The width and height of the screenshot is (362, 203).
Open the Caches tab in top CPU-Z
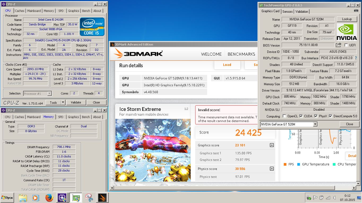pyautogui.click(x=19, y=11)
